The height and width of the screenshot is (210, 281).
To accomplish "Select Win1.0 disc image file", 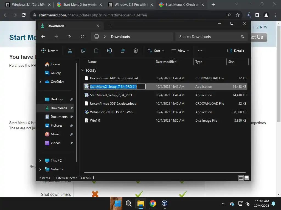I will click(x=165, y=121).
